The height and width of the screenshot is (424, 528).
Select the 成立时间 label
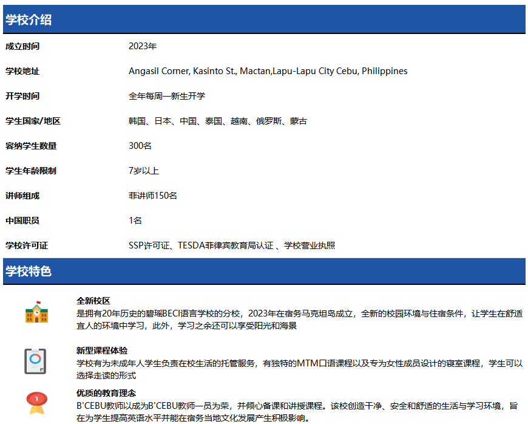[x=22, y=46]
